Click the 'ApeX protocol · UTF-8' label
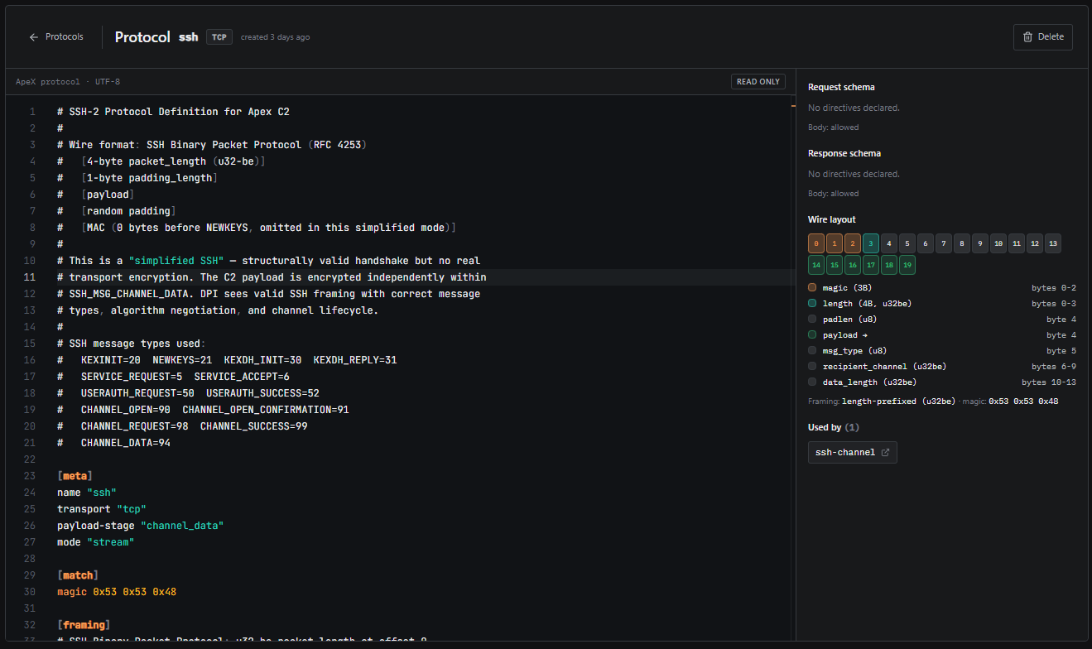The width and height of the screenshot is (1092, 649). (68, 82)
